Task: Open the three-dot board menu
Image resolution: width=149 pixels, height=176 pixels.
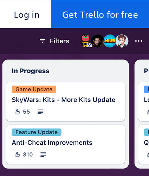Action: [138, 41]
